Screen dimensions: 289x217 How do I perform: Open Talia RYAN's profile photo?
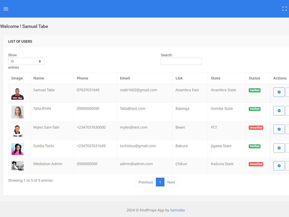pos(18,112)
